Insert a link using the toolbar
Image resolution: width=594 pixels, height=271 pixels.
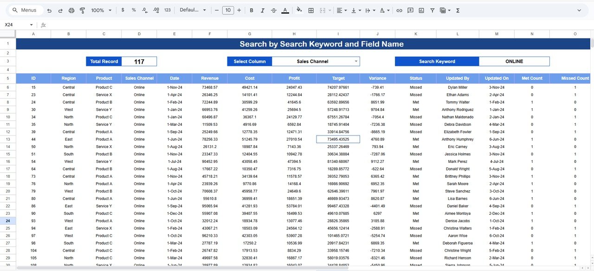pyautogui.click(x=399, y=10)
